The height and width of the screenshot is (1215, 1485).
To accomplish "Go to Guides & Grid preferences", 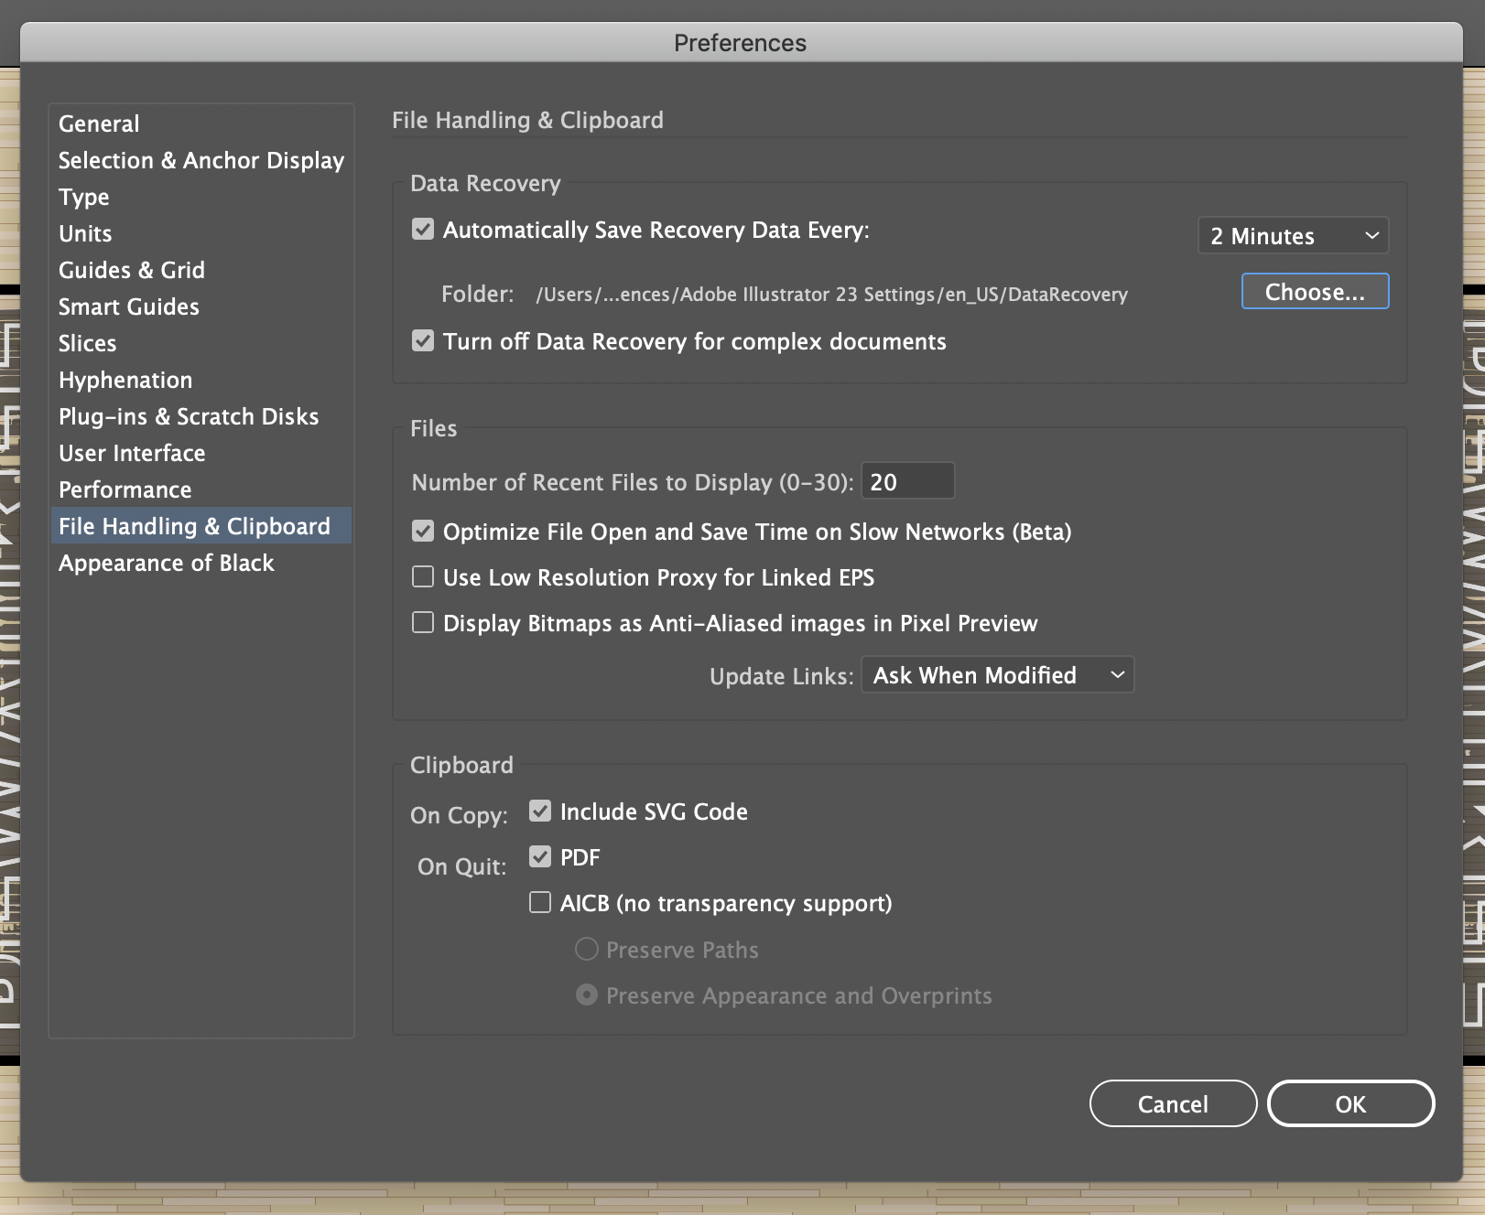I will (131, 270).
